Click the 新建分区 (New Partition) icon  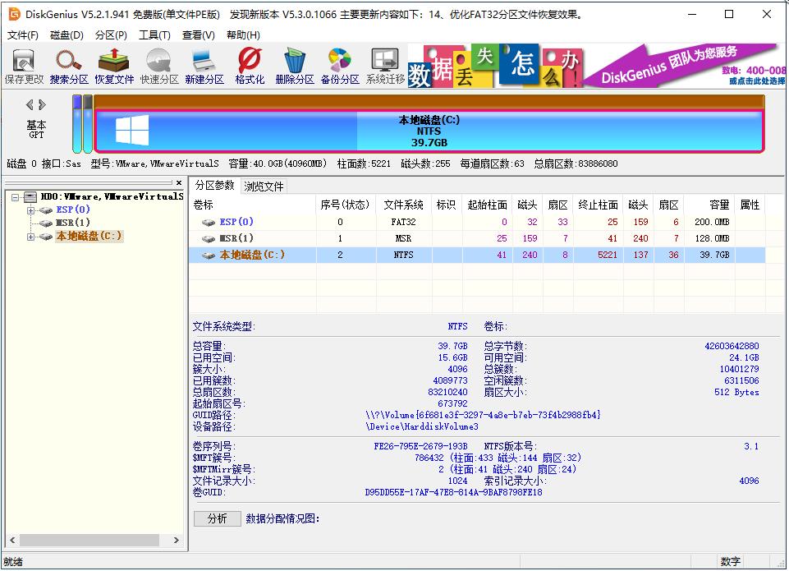(x=203, y=65)
